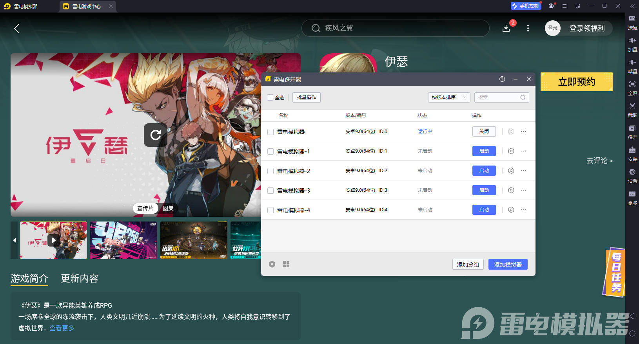The image size is (639, 344).
Task: Select the 图集 media tab
Action: pyautogui.click(x=168, y=208)
